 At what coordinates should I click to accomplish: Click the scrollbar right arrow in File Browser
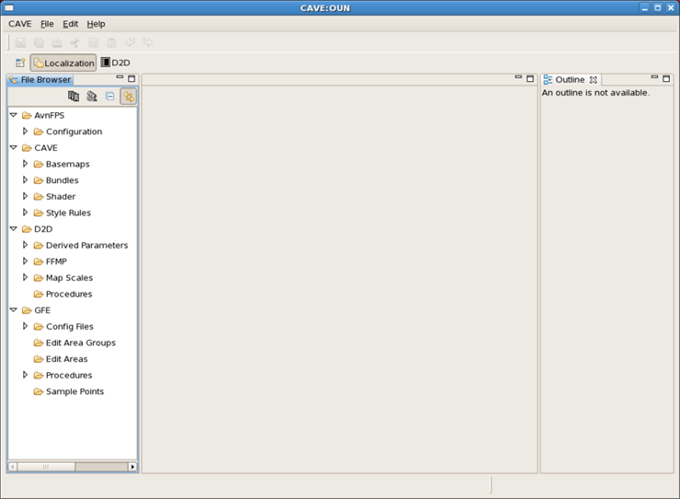pos(133,467)
